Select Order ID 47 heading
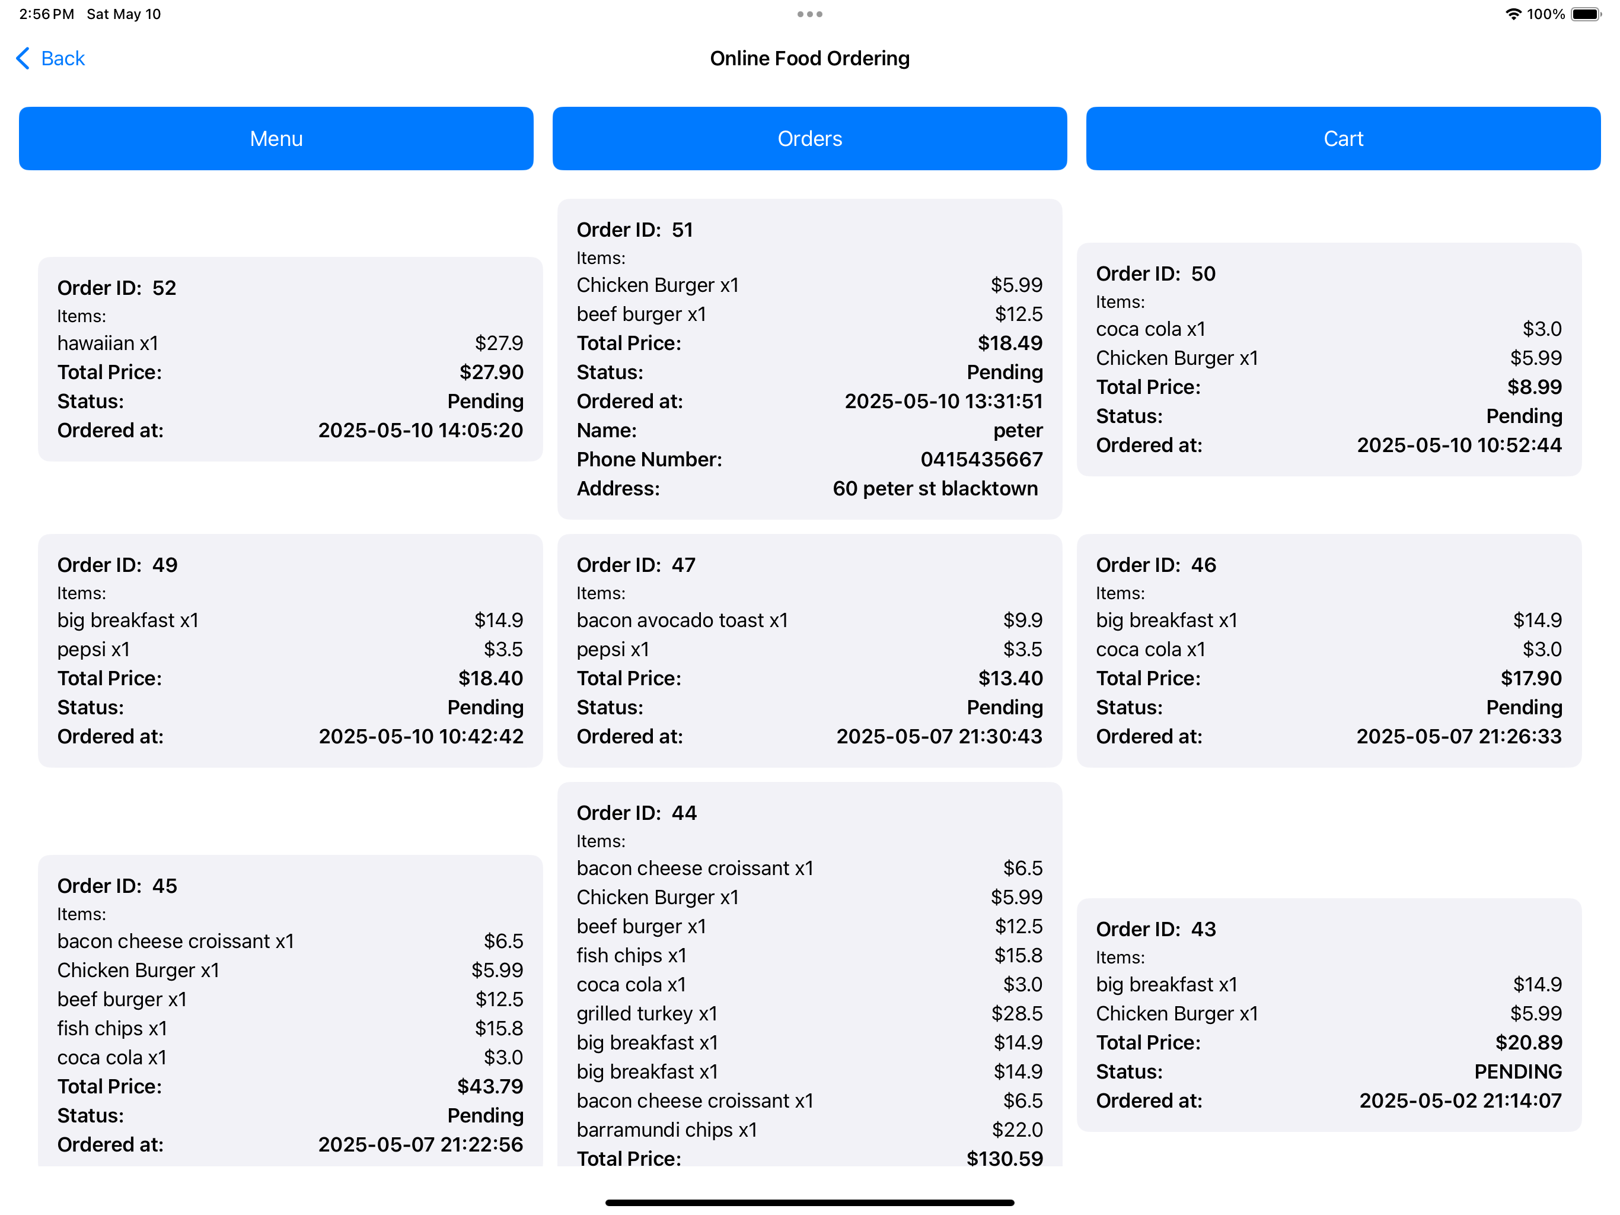 [636, 565]
